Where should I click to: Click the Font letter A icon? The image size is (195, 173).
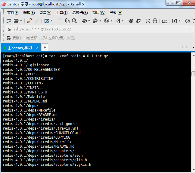tap(118, 21)
